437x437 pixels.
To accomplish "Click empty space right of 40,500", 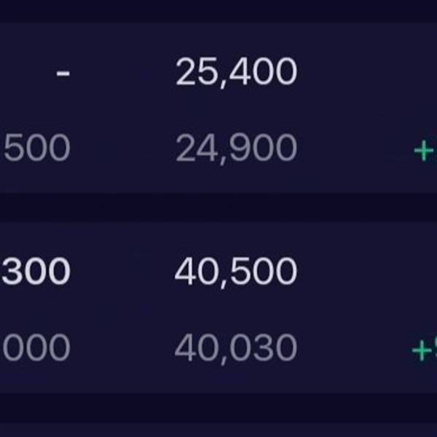I will [362, 272].
